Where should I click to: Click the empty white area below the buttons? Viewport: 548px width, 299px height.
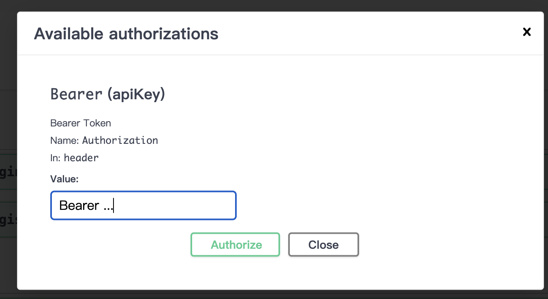(x=280, y=273)
